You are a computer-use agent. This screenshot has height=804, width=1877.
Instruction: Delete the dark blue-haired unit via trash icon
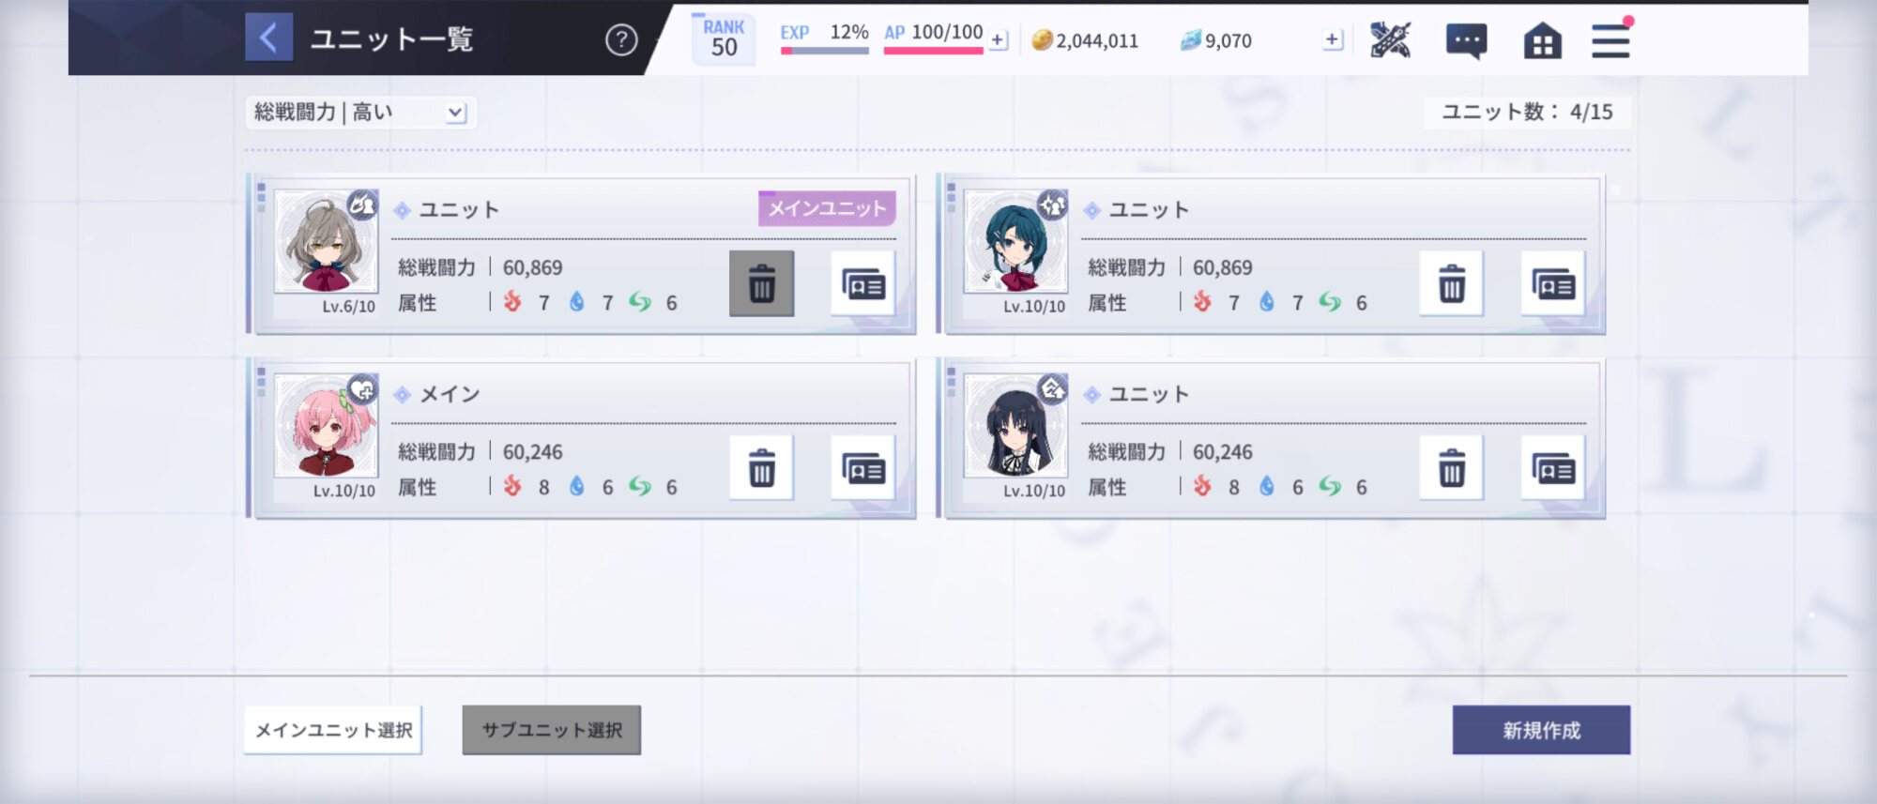pos(1452,283)
